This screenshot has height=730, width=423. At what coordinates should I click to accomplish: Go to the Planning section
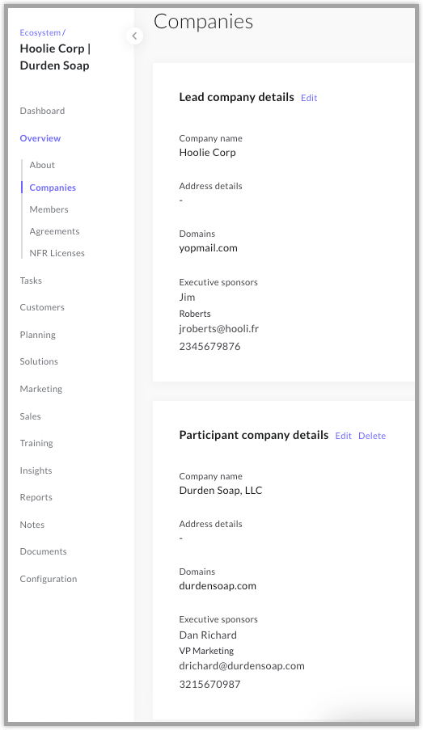tap(37, 335)
